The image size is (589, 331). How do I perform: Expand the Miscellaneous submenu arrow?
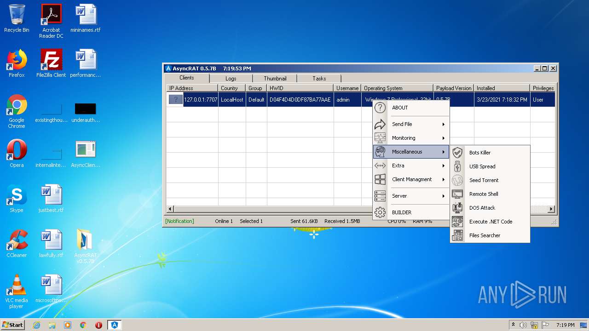pos(444,152)
